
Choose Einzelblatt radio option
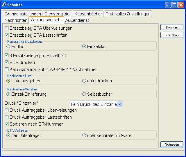point(84,47)
